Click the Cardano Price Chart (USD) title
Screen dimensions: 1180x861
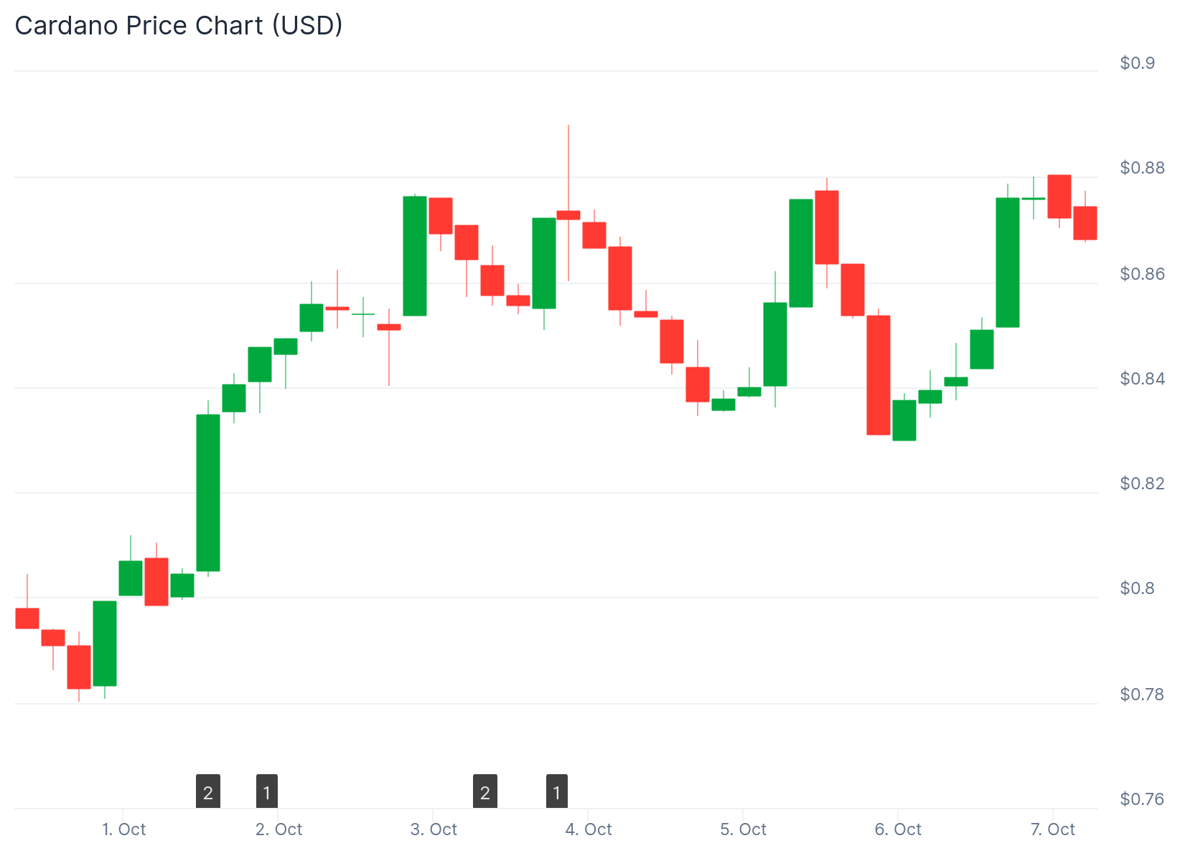point(179,26)
